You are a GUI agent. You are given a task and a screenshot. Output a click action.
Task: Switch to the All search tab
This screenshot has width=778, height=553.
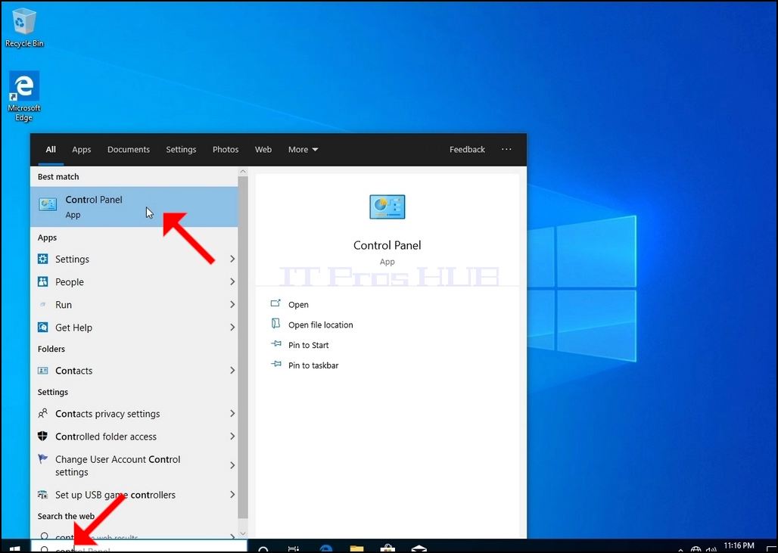(x=51, y=149)
